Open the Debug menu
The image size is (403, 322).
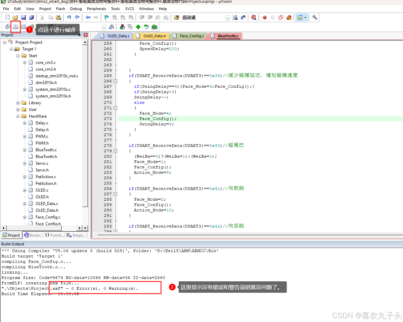tap(76, 9)
